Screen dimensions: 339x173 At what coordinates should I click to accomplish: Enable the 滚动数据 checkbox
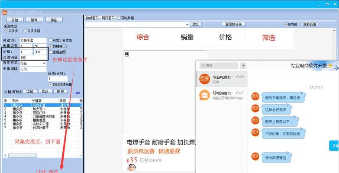pos(119,18)
